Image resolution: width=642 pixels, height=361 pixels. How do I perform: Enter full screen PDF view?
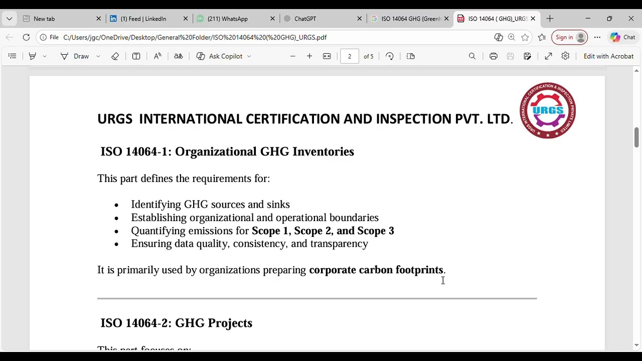[x=548, y=56]
